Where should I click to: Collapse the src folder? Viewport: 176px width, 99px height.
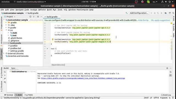point(6,30)
